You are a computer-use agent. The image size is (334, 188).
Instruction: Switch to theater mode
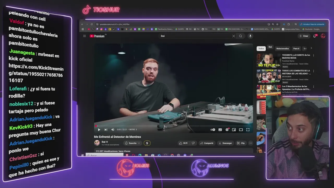(x=241, y=130)
